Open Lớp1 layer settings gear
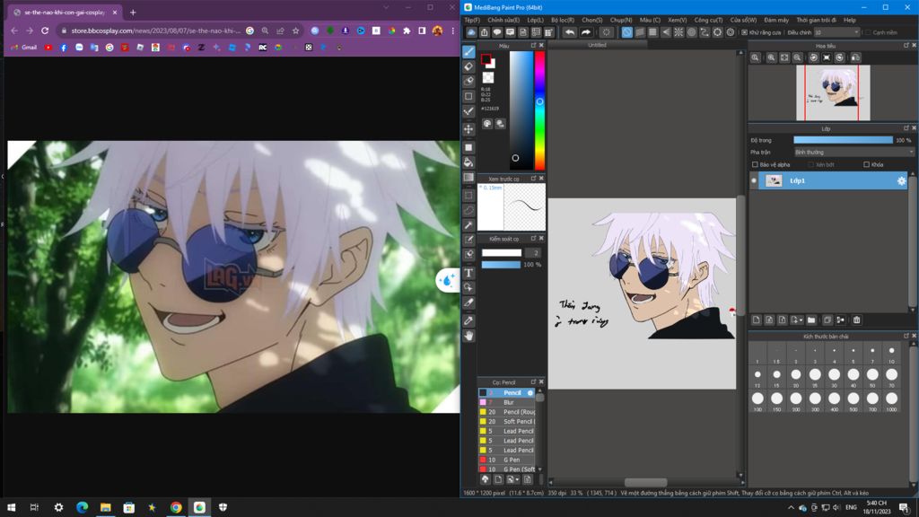The height and width of the screenshot is (517, 919). tap(901, 181)
